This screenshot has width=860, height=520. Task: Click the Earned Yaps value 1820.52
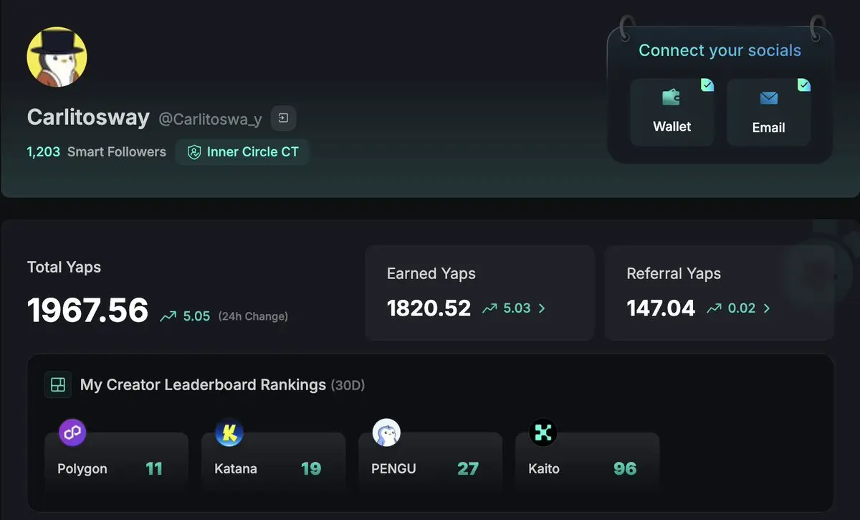pyautogui.click(x=429, y=308)
